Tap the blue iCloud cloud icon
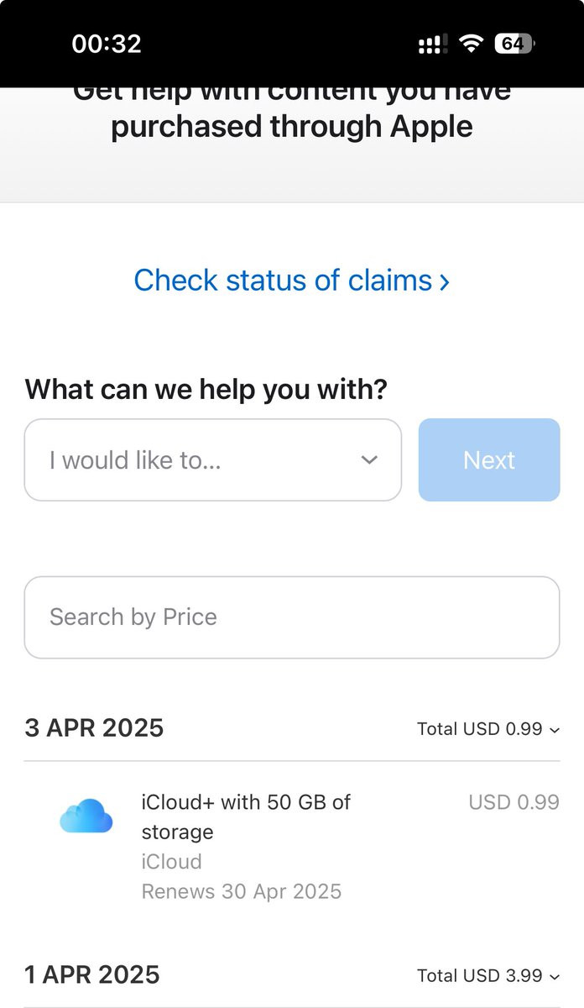 point(86,816)
